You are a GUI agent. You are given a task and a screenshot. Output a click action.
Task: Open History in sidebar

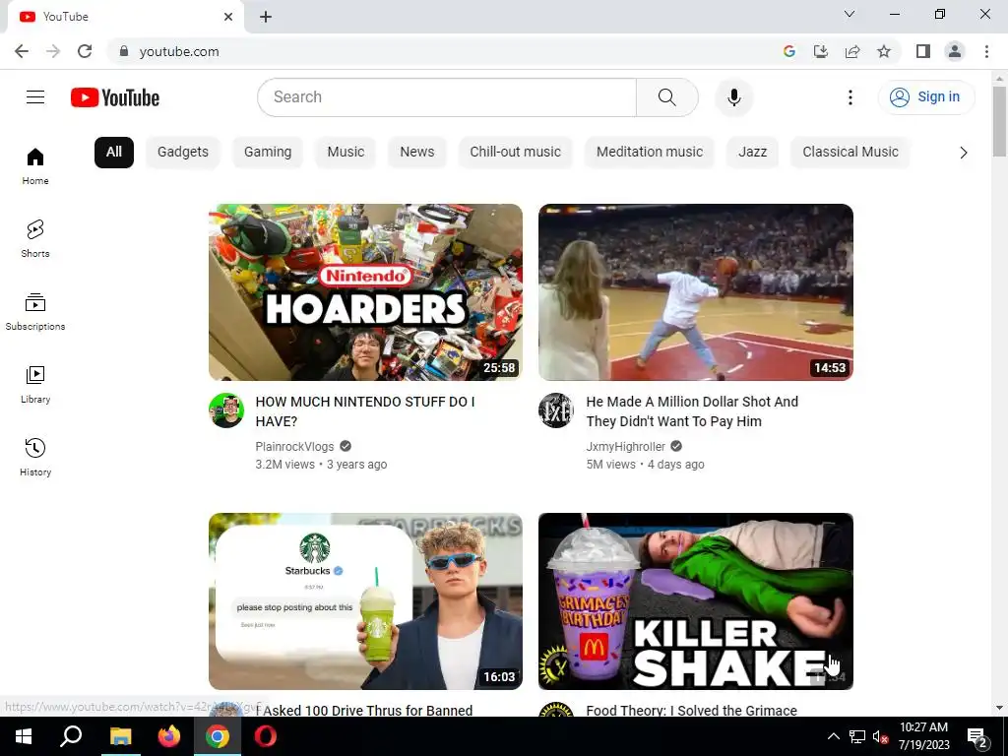click(x=35, y=457)
